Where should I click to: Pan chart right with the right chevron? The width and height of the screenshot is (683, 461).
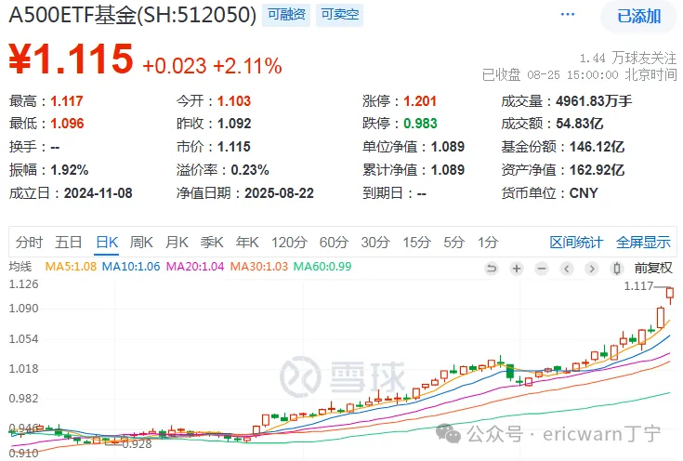click(592, 269)
